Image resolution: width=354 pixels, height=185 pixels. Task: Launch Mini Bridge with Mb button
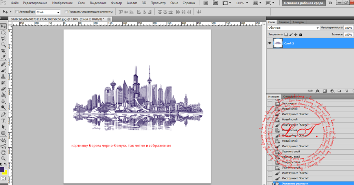(216, 3)
